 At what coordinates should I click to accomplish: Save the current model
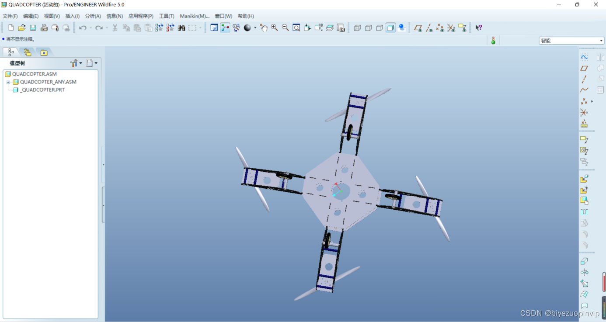pyautogui.click(x=33, y=28)
